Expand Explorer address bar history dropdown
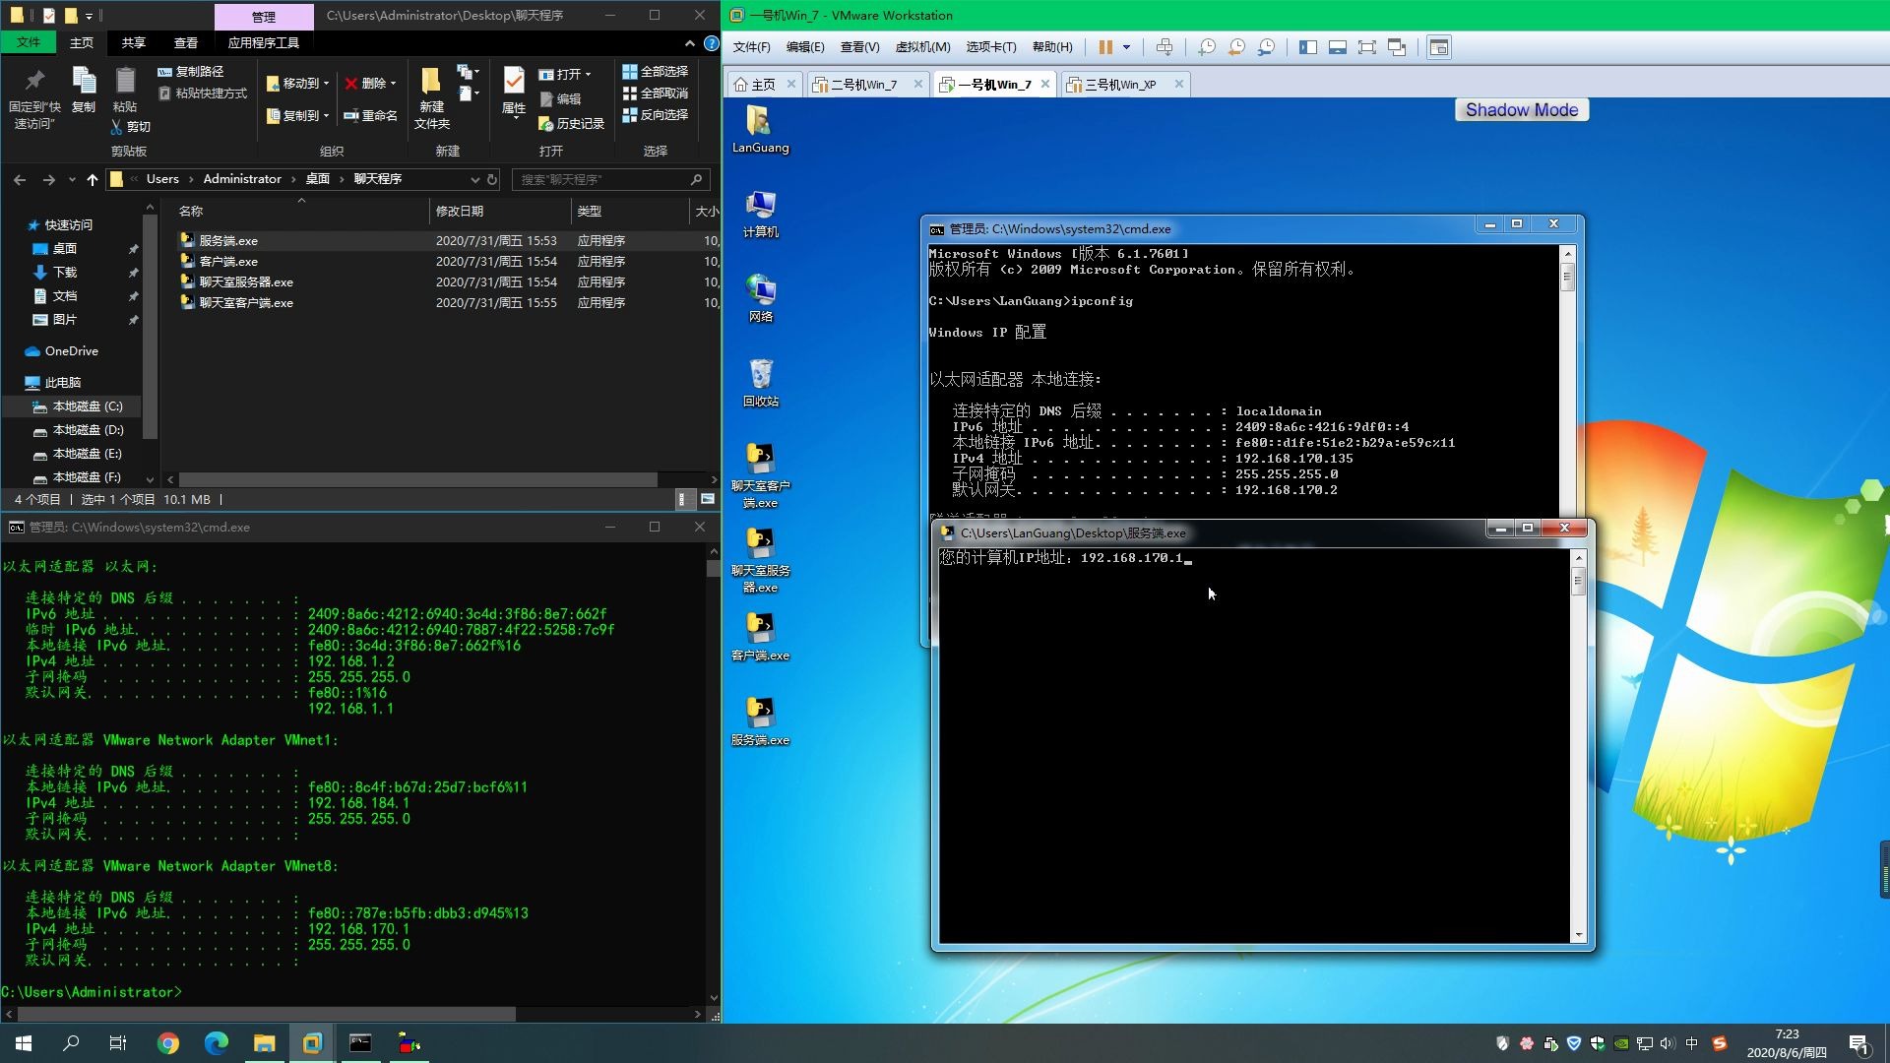Viewport: 1890px width, 1063px height. 474,179
